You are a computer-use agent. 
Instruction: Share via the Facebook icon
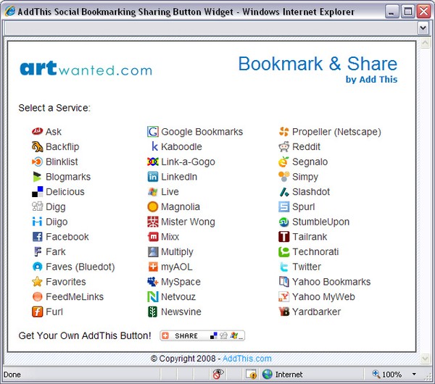coord(37,236)
